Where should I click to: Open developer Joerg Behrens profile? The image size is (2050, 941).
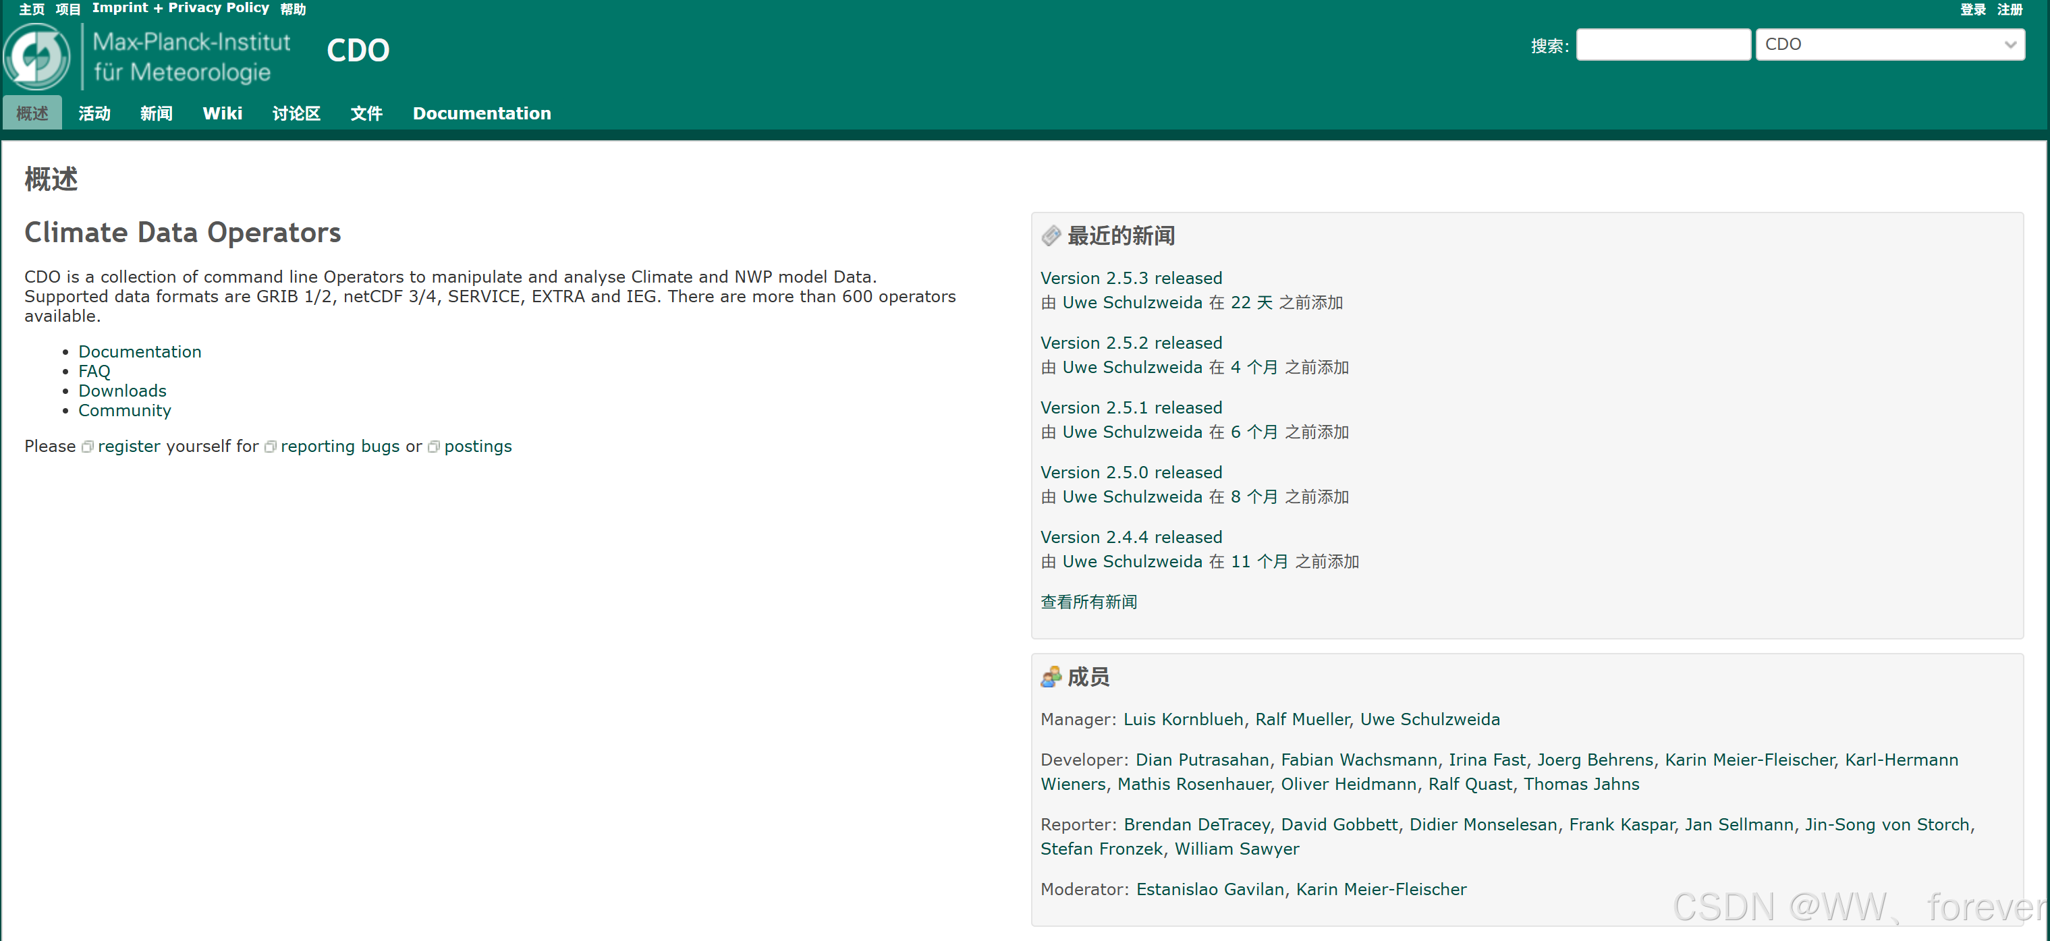pyautogui.click(x=1595, y=760)
